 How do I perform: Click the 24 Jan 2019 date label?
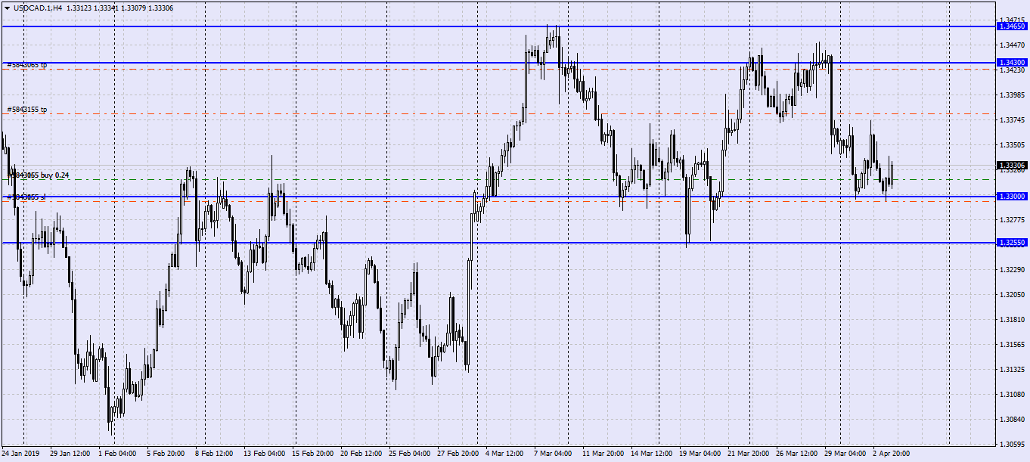tap(21, 454)
